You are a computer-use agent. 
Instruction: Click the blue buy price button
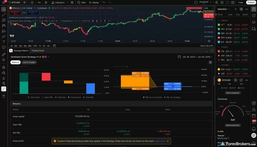tap(33, 13)
